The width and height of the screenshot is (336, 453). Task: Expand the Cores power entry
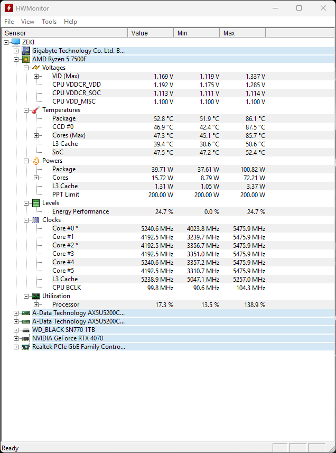tap(36, 178)
